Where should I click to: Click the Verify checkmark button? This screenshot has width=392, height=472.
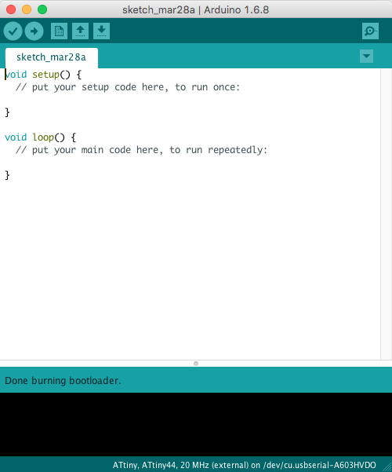point(13,31)
